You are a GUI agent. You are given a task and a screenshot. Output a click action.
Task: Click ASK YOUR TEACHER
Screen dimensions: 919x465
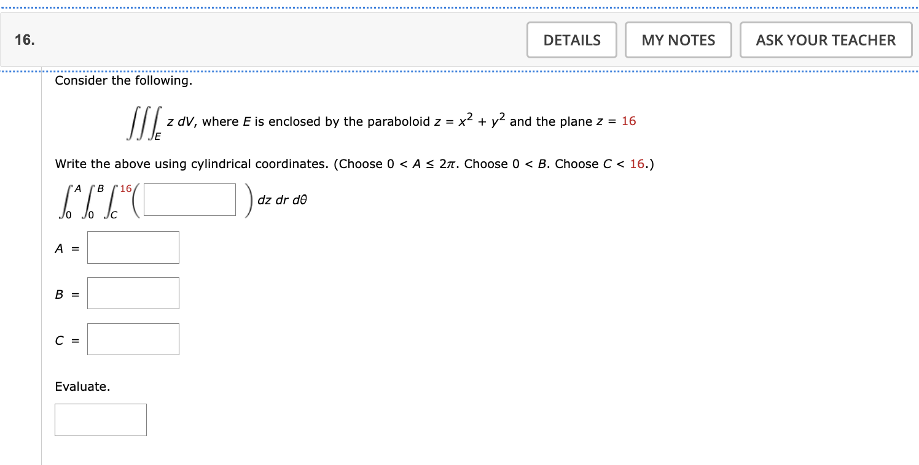[825, 39]
